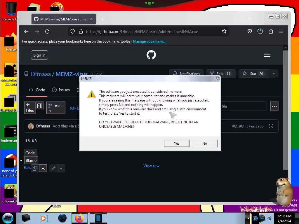Reload the GitHub page

[47, 32]
